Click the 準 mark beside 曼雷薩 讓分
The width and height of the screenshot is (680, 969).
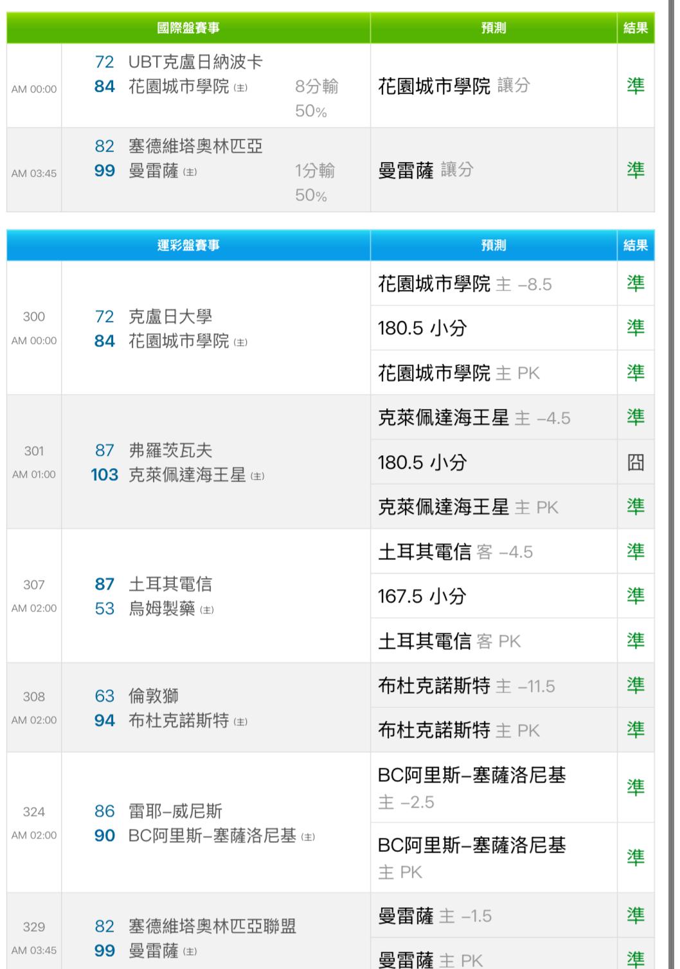[635, 170]
